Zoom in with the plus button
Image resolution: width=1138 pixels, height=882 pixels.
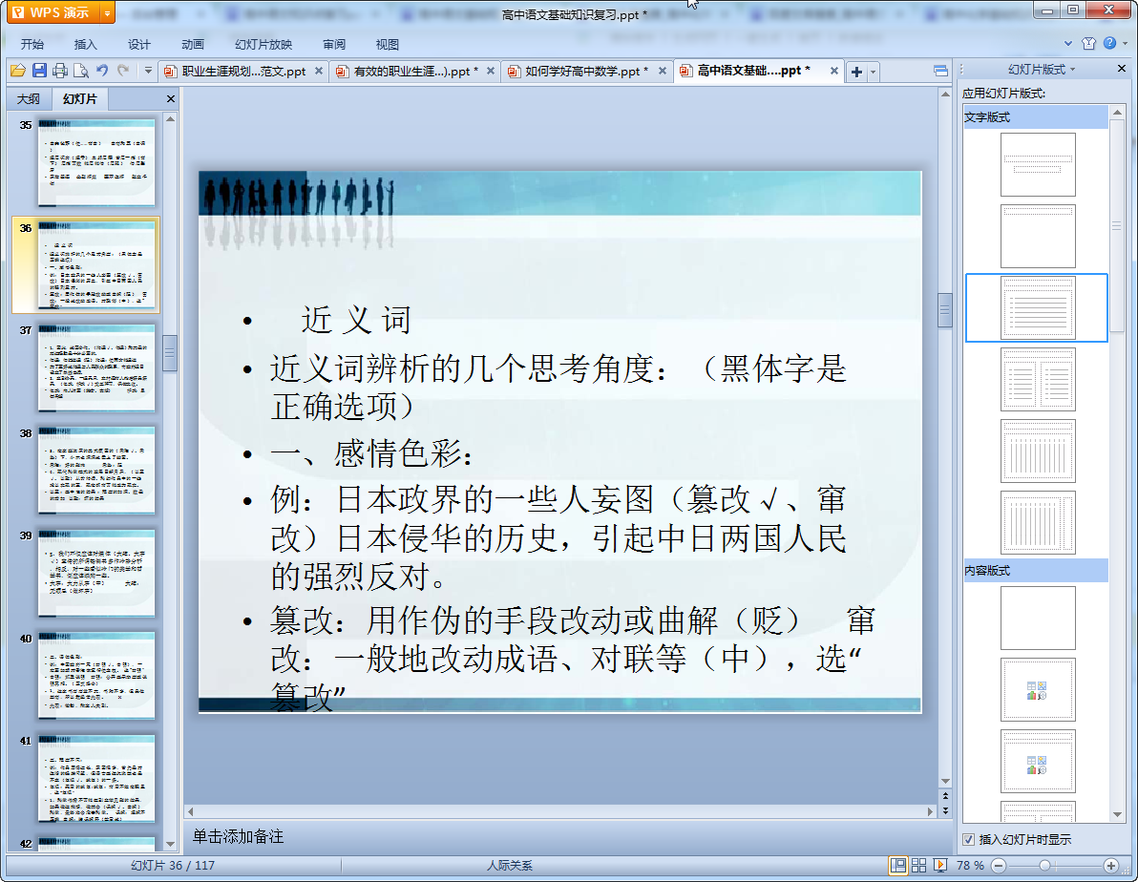[x=1111, y=866]
